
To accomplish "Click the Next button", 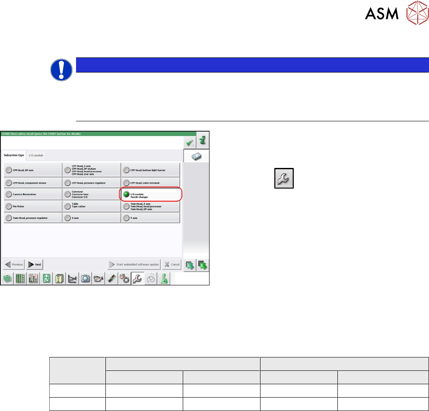I will (x=35, y=264).
